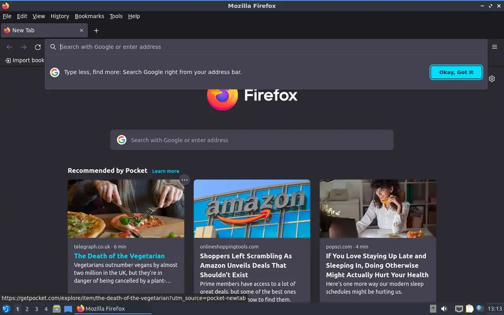The height and width of the screenshot is (315, 504).
Task: Open the Amazon building article thumbnail
Action: (252, 209)
